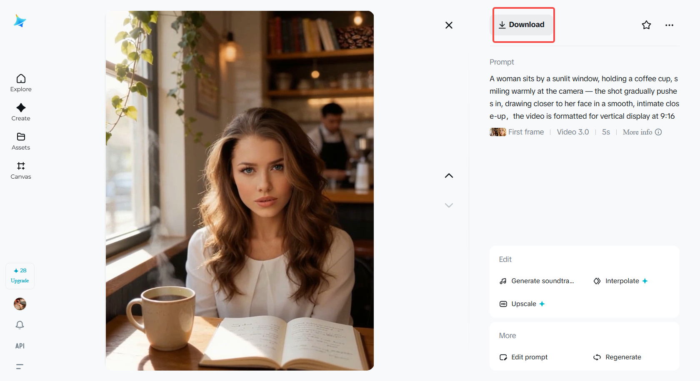700x381 pixels.
Task: Click the Edit section heading
Action: coord(505,259)
